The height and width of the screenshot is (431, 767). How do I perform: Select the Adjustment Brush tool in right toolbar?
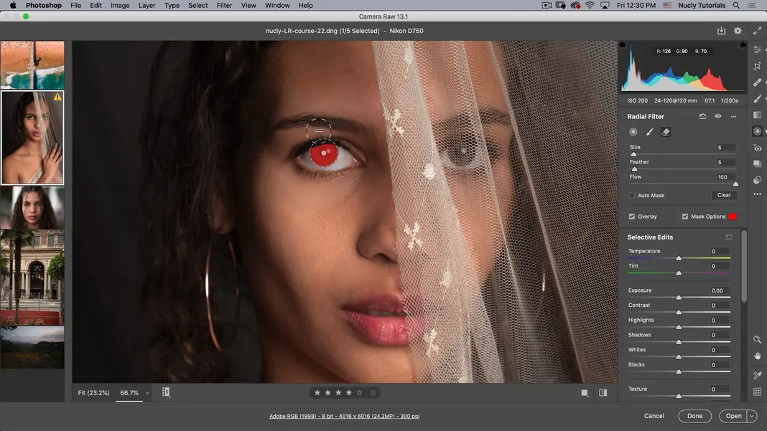[x=757, y=99]
